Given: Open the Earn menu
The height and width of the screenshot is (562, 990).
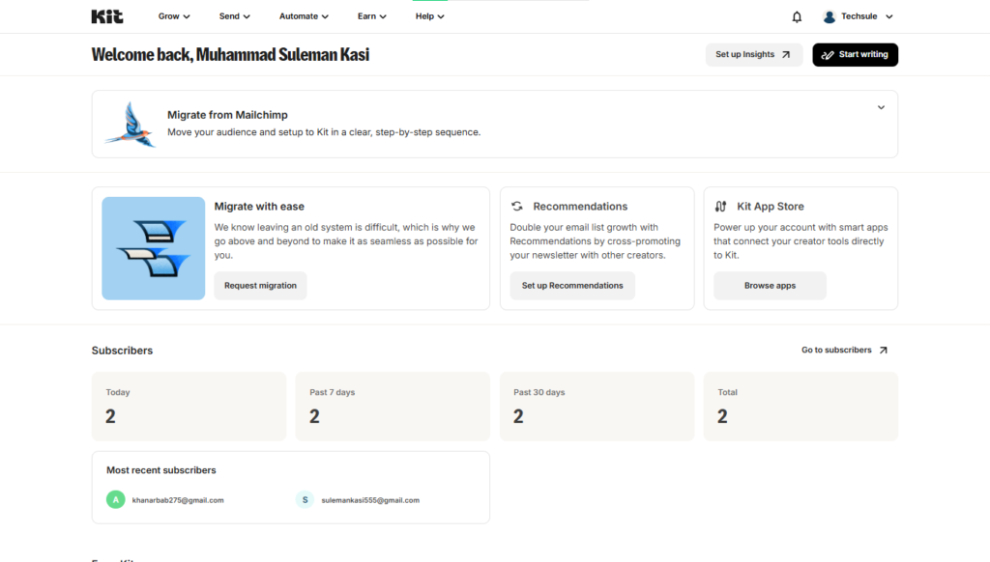Looking at the screenshot, I should tap(372, 16).
